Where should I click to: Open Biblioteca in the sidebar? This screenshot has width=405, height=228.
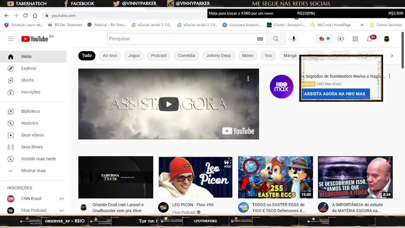[x=33, y=111]
